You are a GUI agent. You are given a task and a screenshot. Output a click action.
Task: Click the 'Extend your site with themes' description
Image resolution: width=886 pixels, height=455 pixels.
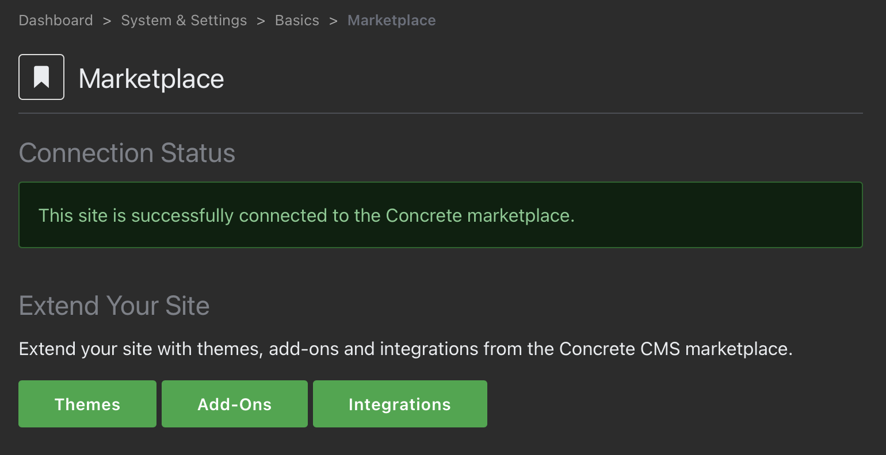click(x=406, y=349)
